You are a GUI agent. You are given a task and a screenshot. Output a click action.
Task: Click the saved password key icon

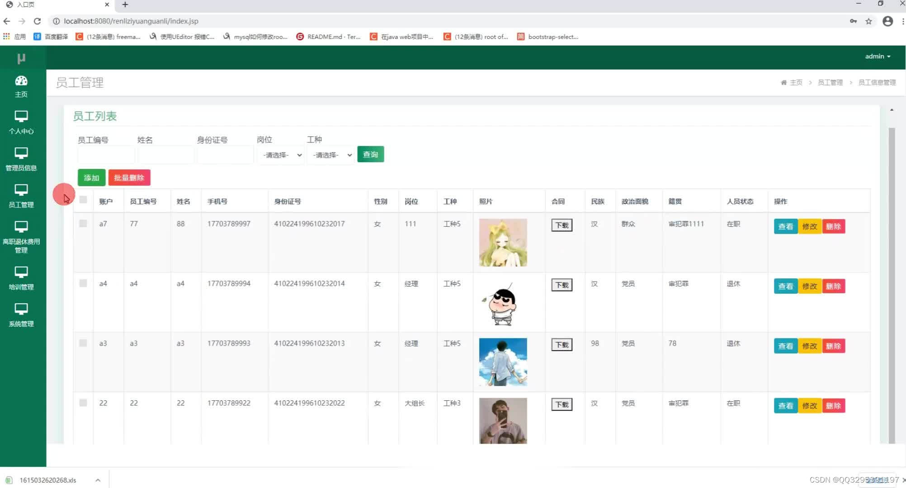tap(853, 21)
